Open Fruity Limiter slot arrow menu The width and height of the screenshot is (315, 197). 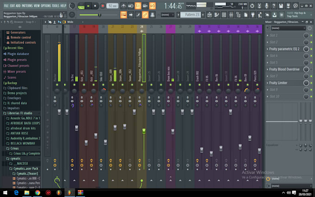[267, 83]
